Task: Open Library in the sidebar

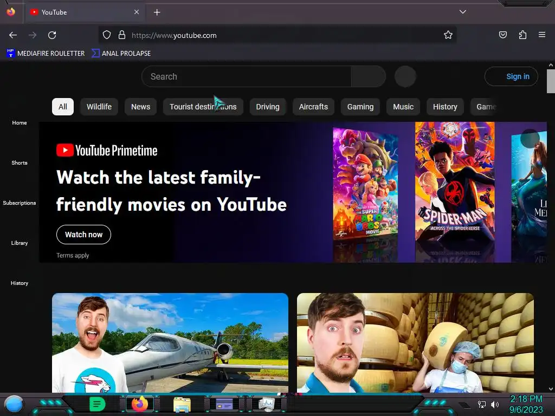Action: coord(20,243)
